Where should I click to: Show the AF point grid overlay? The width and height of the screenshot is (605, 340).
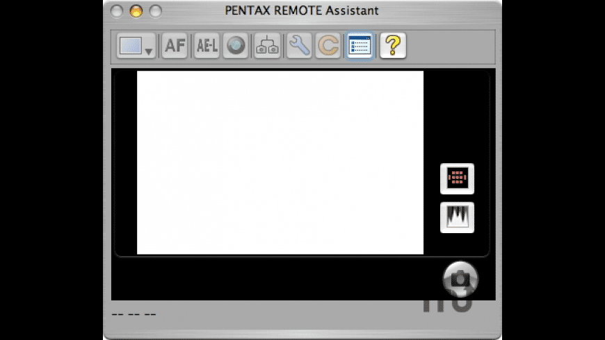coord(457,178)
